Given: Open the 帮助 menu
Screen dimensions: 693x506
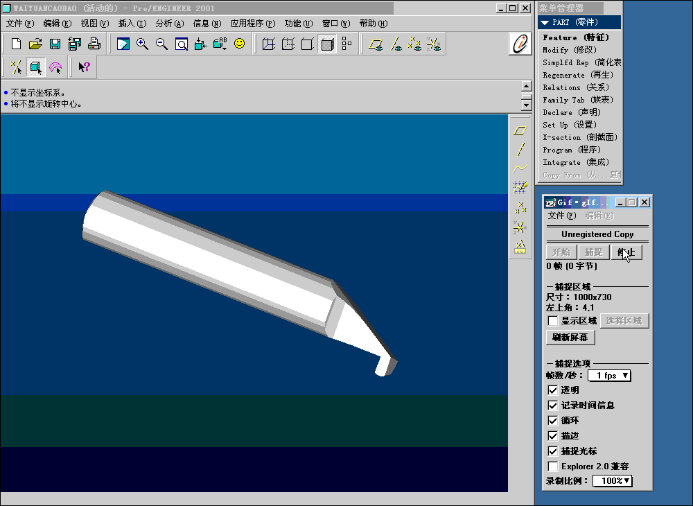Looking at the screenshot, I should [374, 24].
